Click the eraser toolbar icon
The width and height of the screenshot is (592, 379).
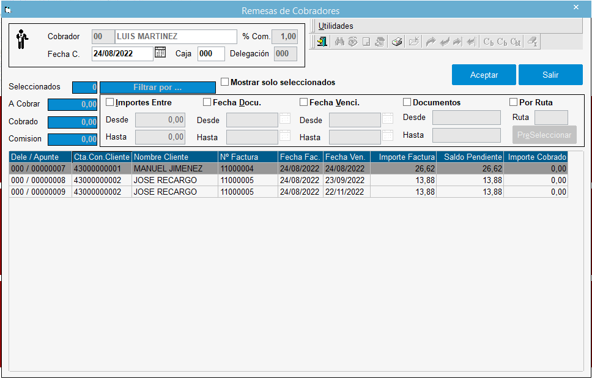[532, 42]
